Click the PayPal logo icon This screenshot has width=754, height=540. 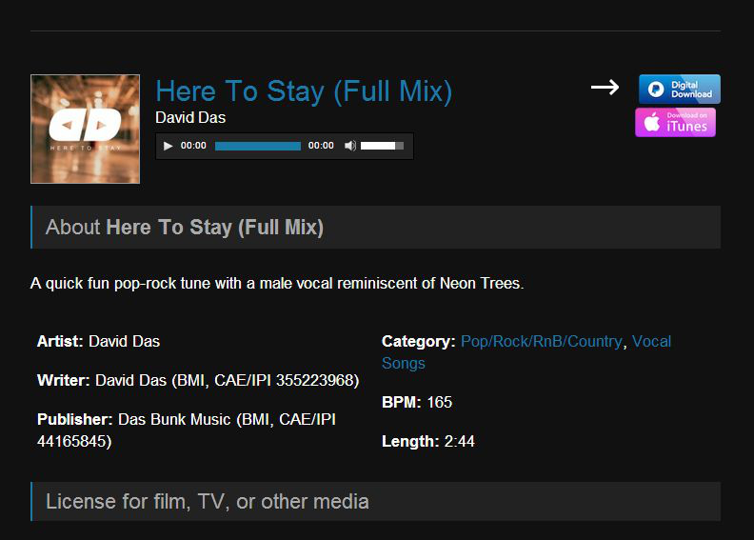click(656, 89)
